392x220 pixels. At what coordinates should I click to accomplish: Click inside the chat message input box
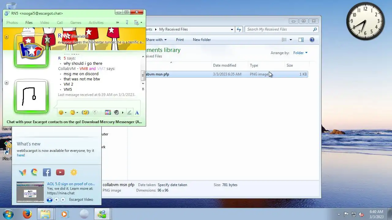pyautogui.click(x=99, y=104)
